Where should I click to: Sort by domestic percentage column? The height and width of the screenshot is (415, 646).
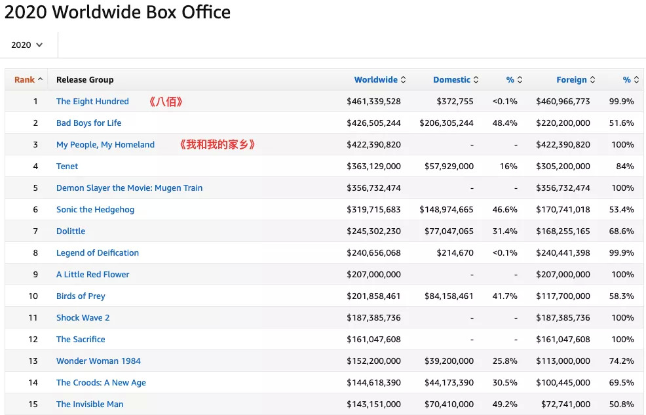(514, 80)
